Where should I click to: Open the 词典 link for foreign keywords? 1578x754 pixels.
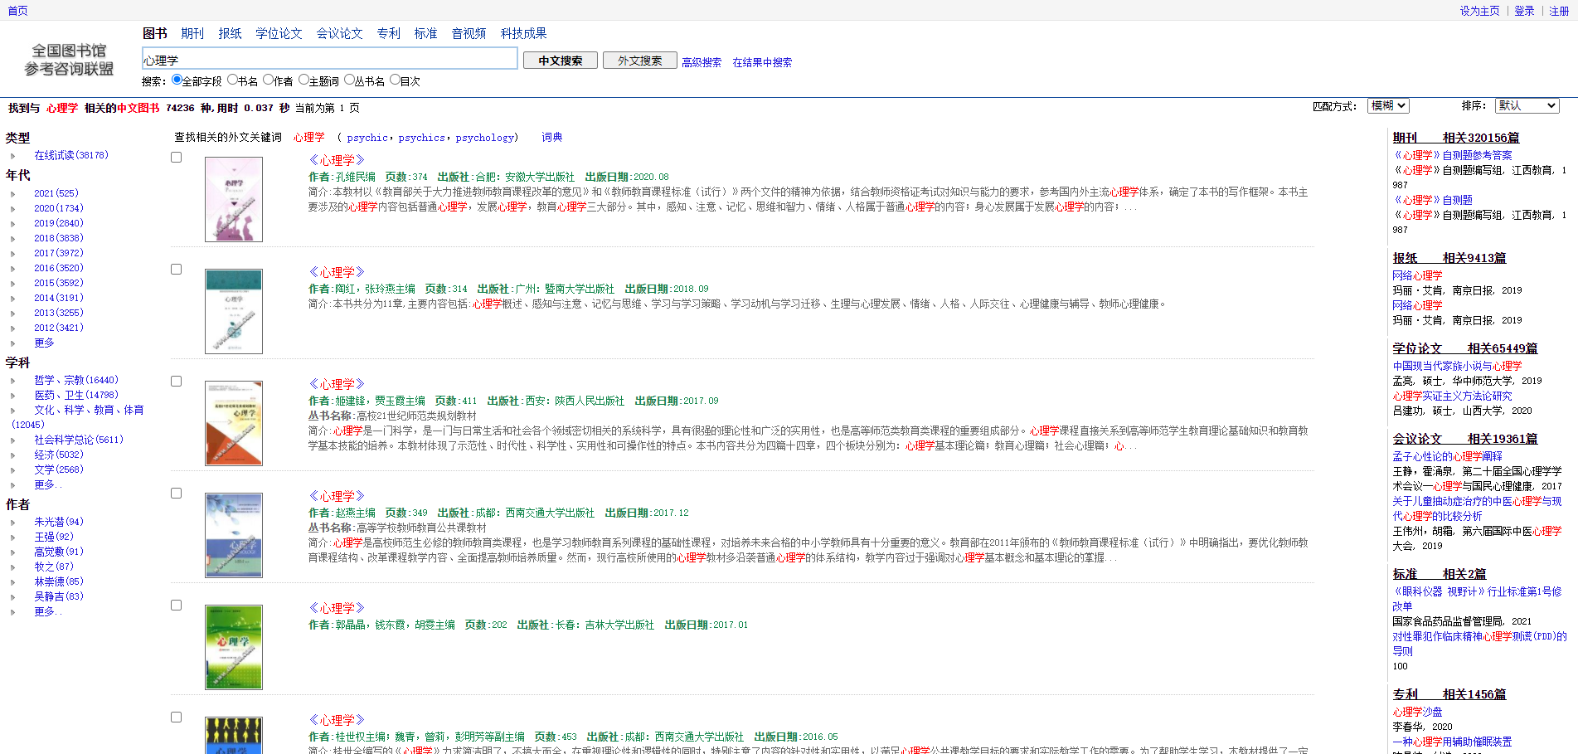tap(551, 137)
